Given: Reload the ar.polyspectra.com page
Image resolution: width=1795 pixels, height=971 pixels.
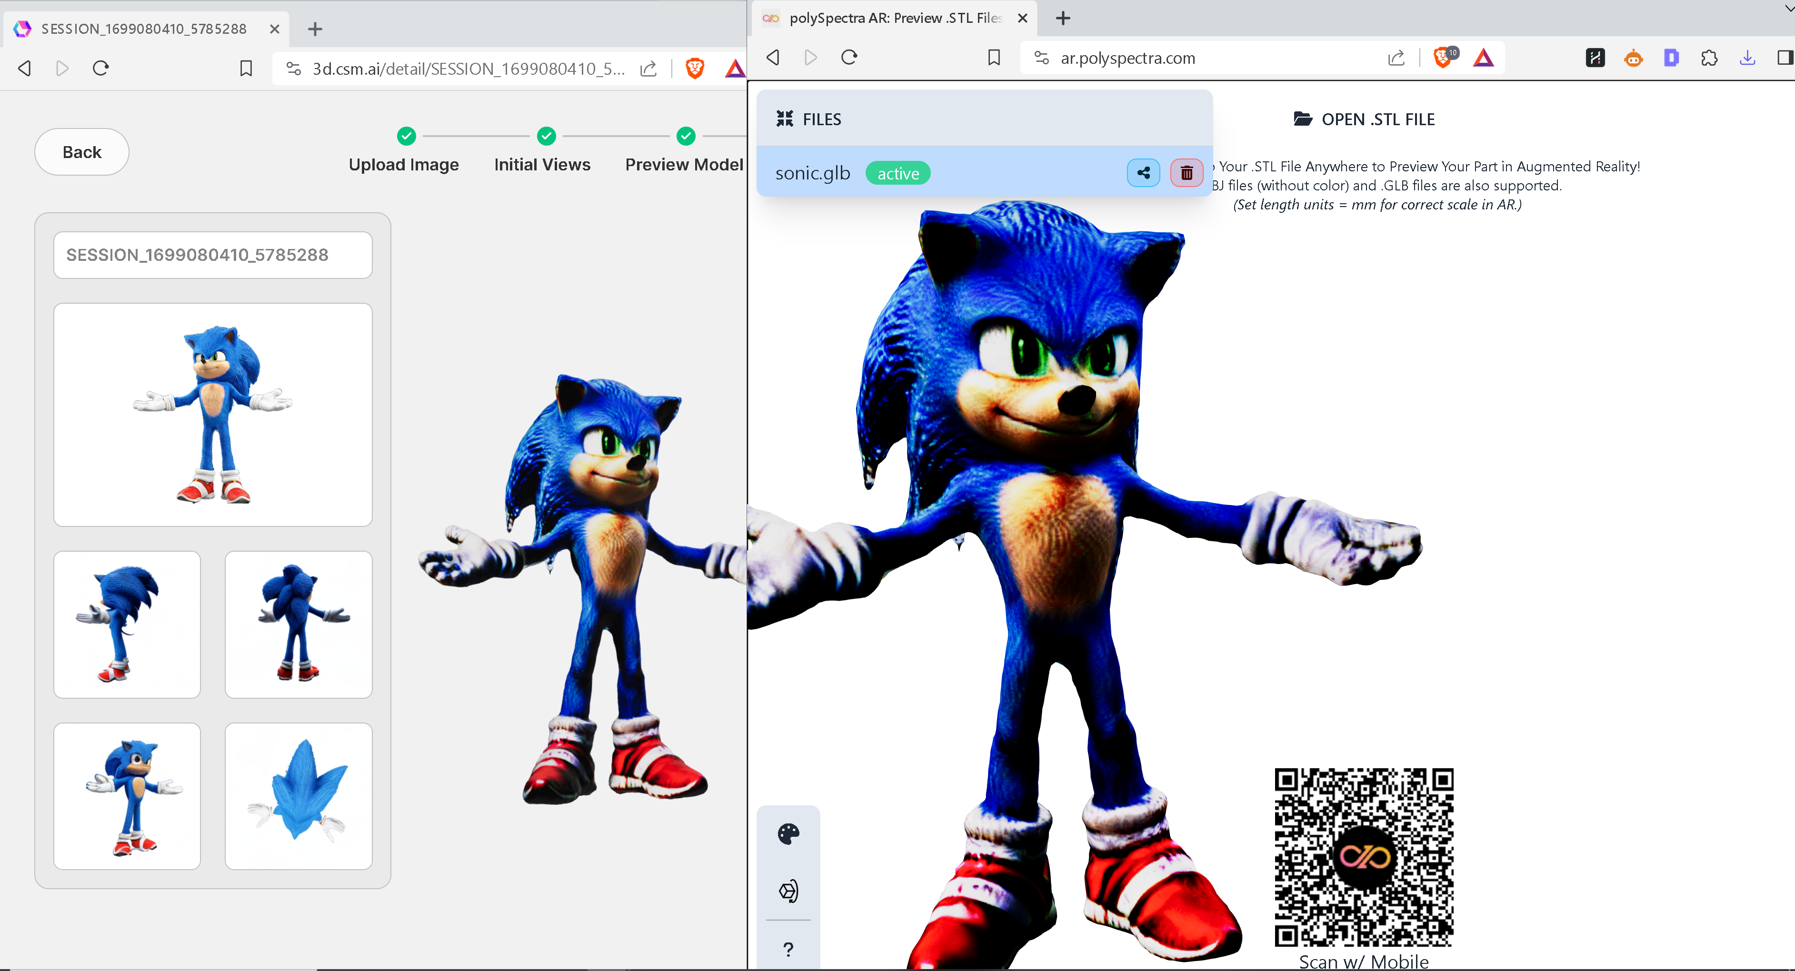Looking at the screenshot, I should (849, 57).
